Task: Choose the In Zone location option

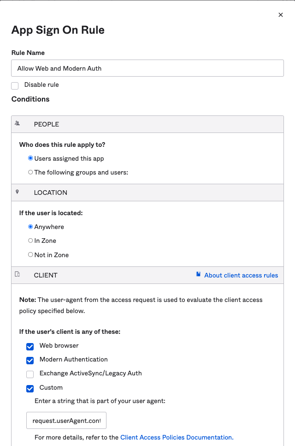Action: point(30,241)
